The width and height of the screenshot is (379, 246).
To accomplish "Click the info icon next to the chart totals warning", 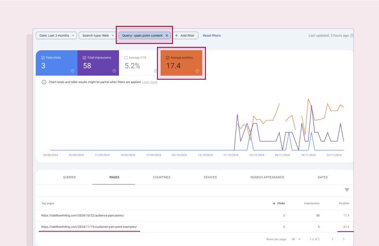I will pyautogui.click(x=44, y=82).
